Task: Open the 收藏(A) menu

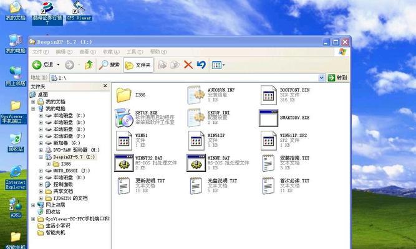Action: coord(111,52)
